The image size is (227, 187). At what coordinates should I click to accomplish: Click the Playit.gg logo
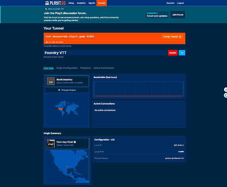(x=55, y=3)
